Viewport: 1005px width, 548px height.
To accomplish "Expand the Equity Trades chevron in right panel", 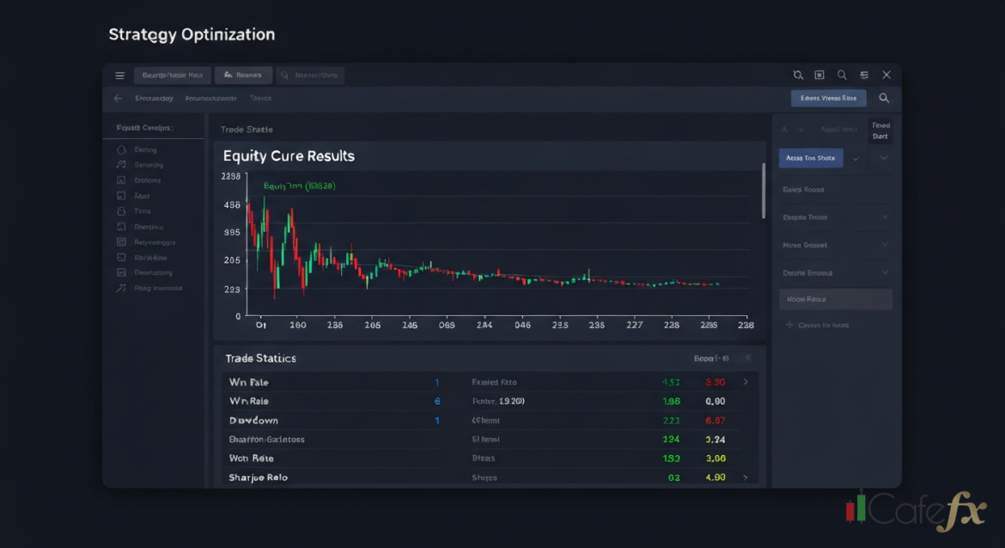I will tap(886, 217).
